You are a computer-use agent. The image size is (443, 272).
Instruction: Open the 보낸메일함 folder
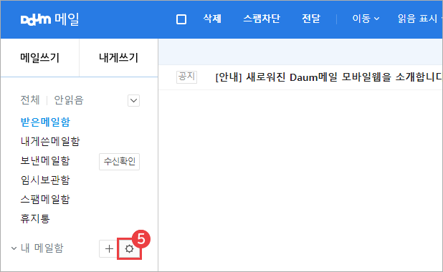(45, 160)
